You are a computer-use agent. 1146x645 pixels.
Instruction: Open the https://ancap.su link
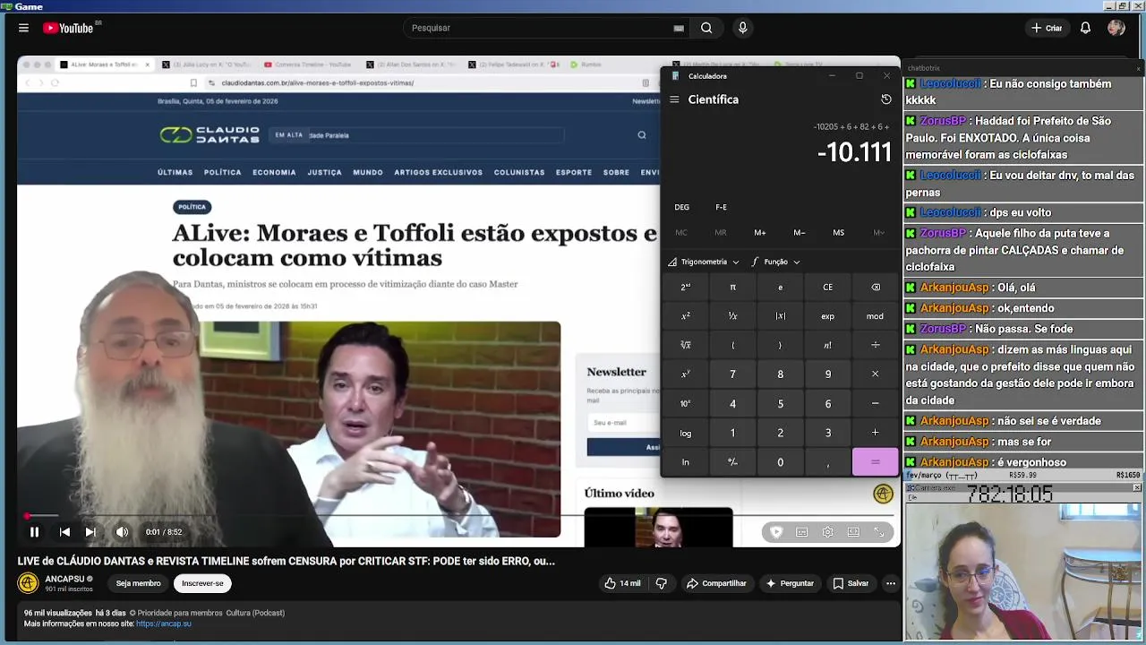pyautogui.click(x=164, y=623)
